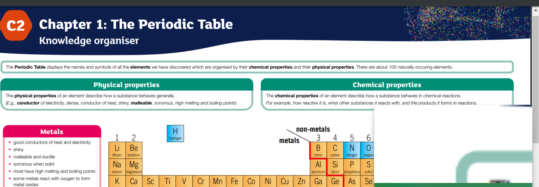Click the Mg magnesium cell
539x187 pixels.
(134, 167)
